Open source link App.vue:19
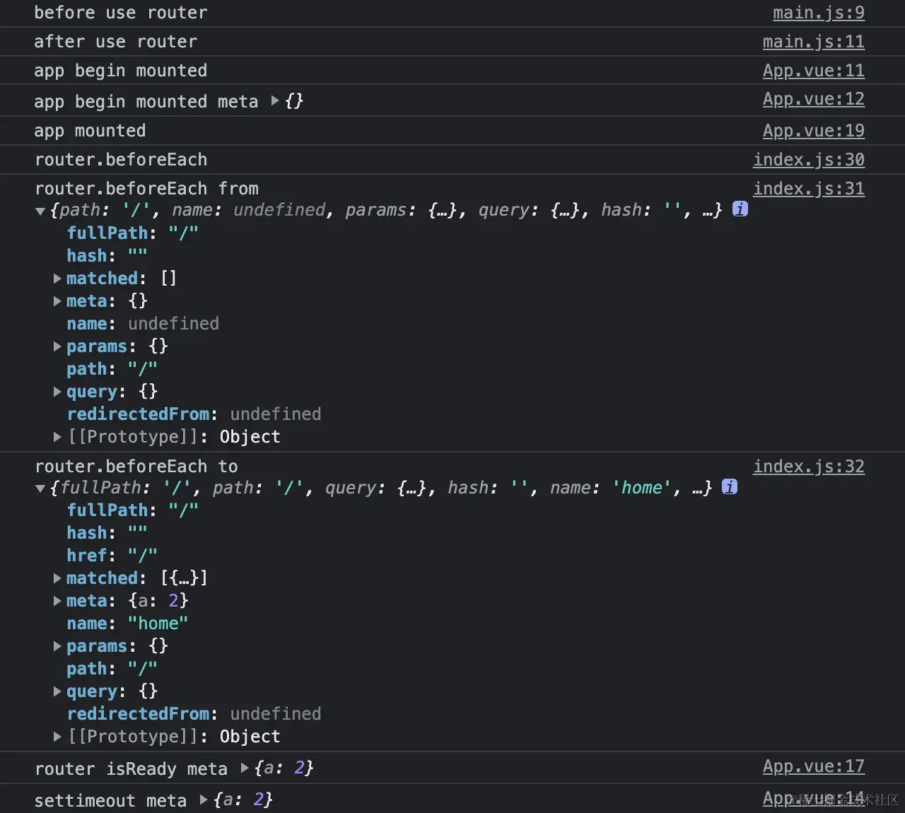 pyautogui.click(x=814, y=131)
